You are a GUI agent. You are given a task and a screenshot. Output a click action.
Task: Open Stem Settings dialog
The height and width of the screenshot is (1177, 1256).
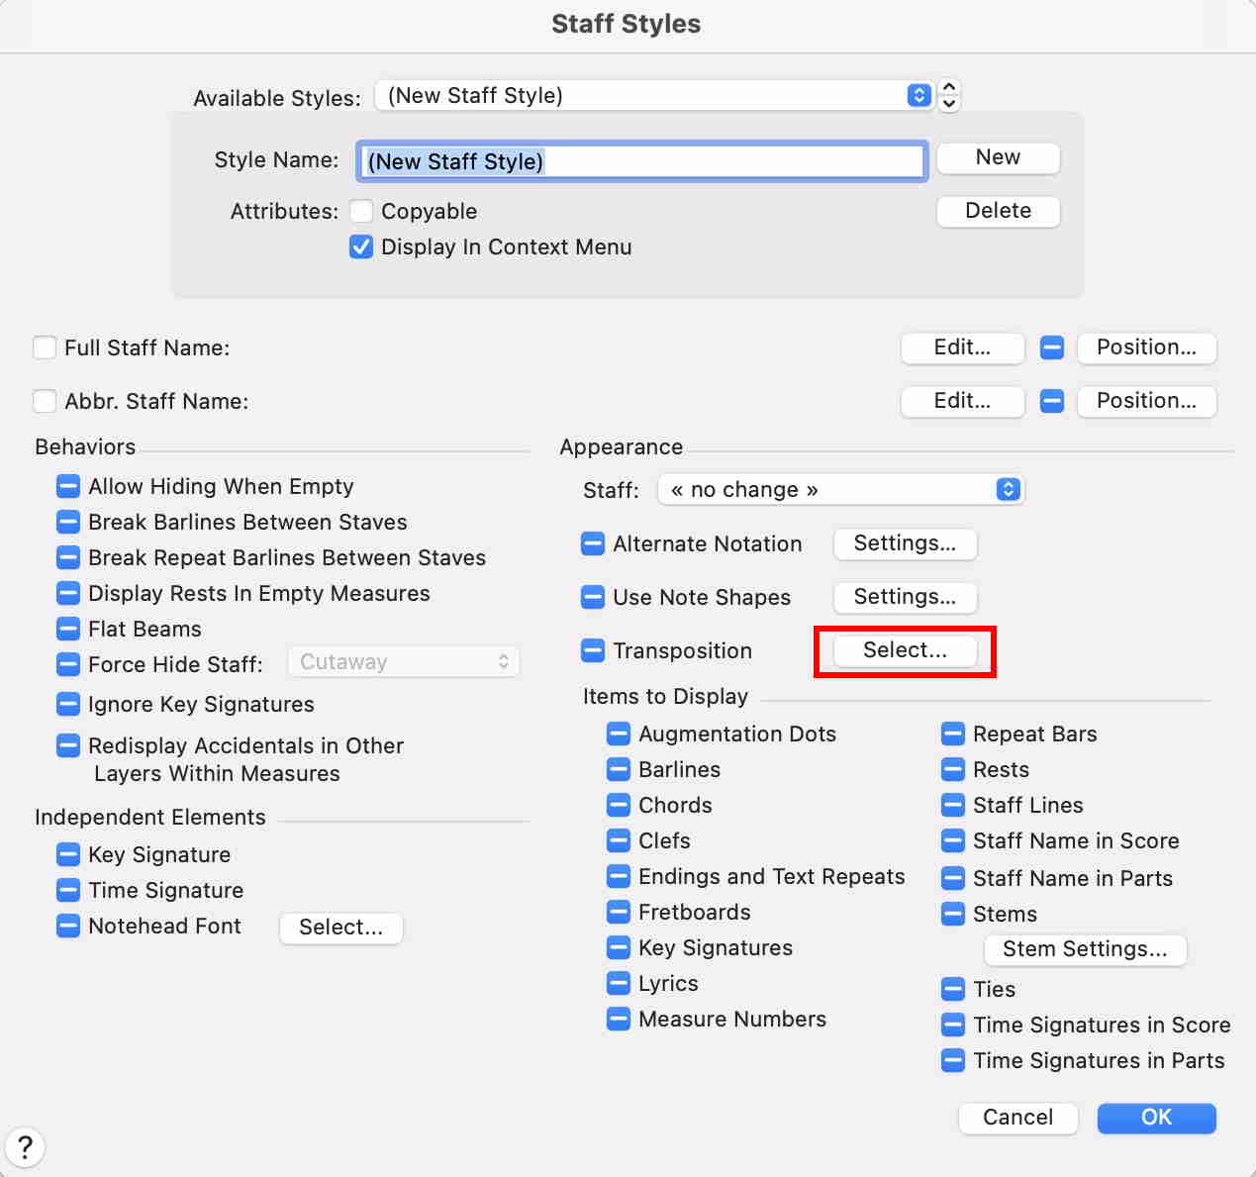pos(1085,949)
